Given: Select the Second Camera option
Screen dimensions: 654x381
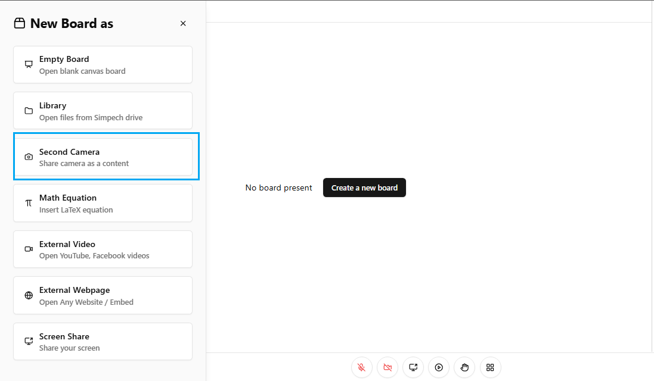Looking at the screenshot, I should pos(103,157).
